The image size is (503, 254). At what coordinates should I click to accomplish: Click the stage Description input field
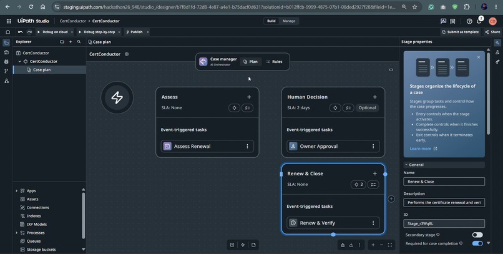444,203
